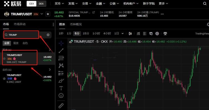Open the 交易 menu

pos(87,4)
